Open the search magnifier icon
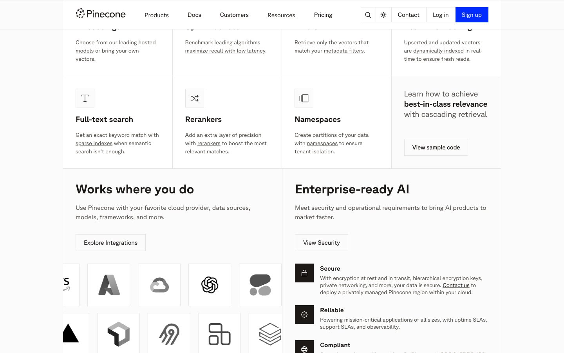The width and height of the screenshot is (564, 353). coord(368,15)
